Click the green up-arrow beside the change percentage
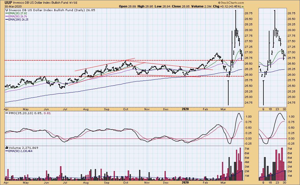 243,7
